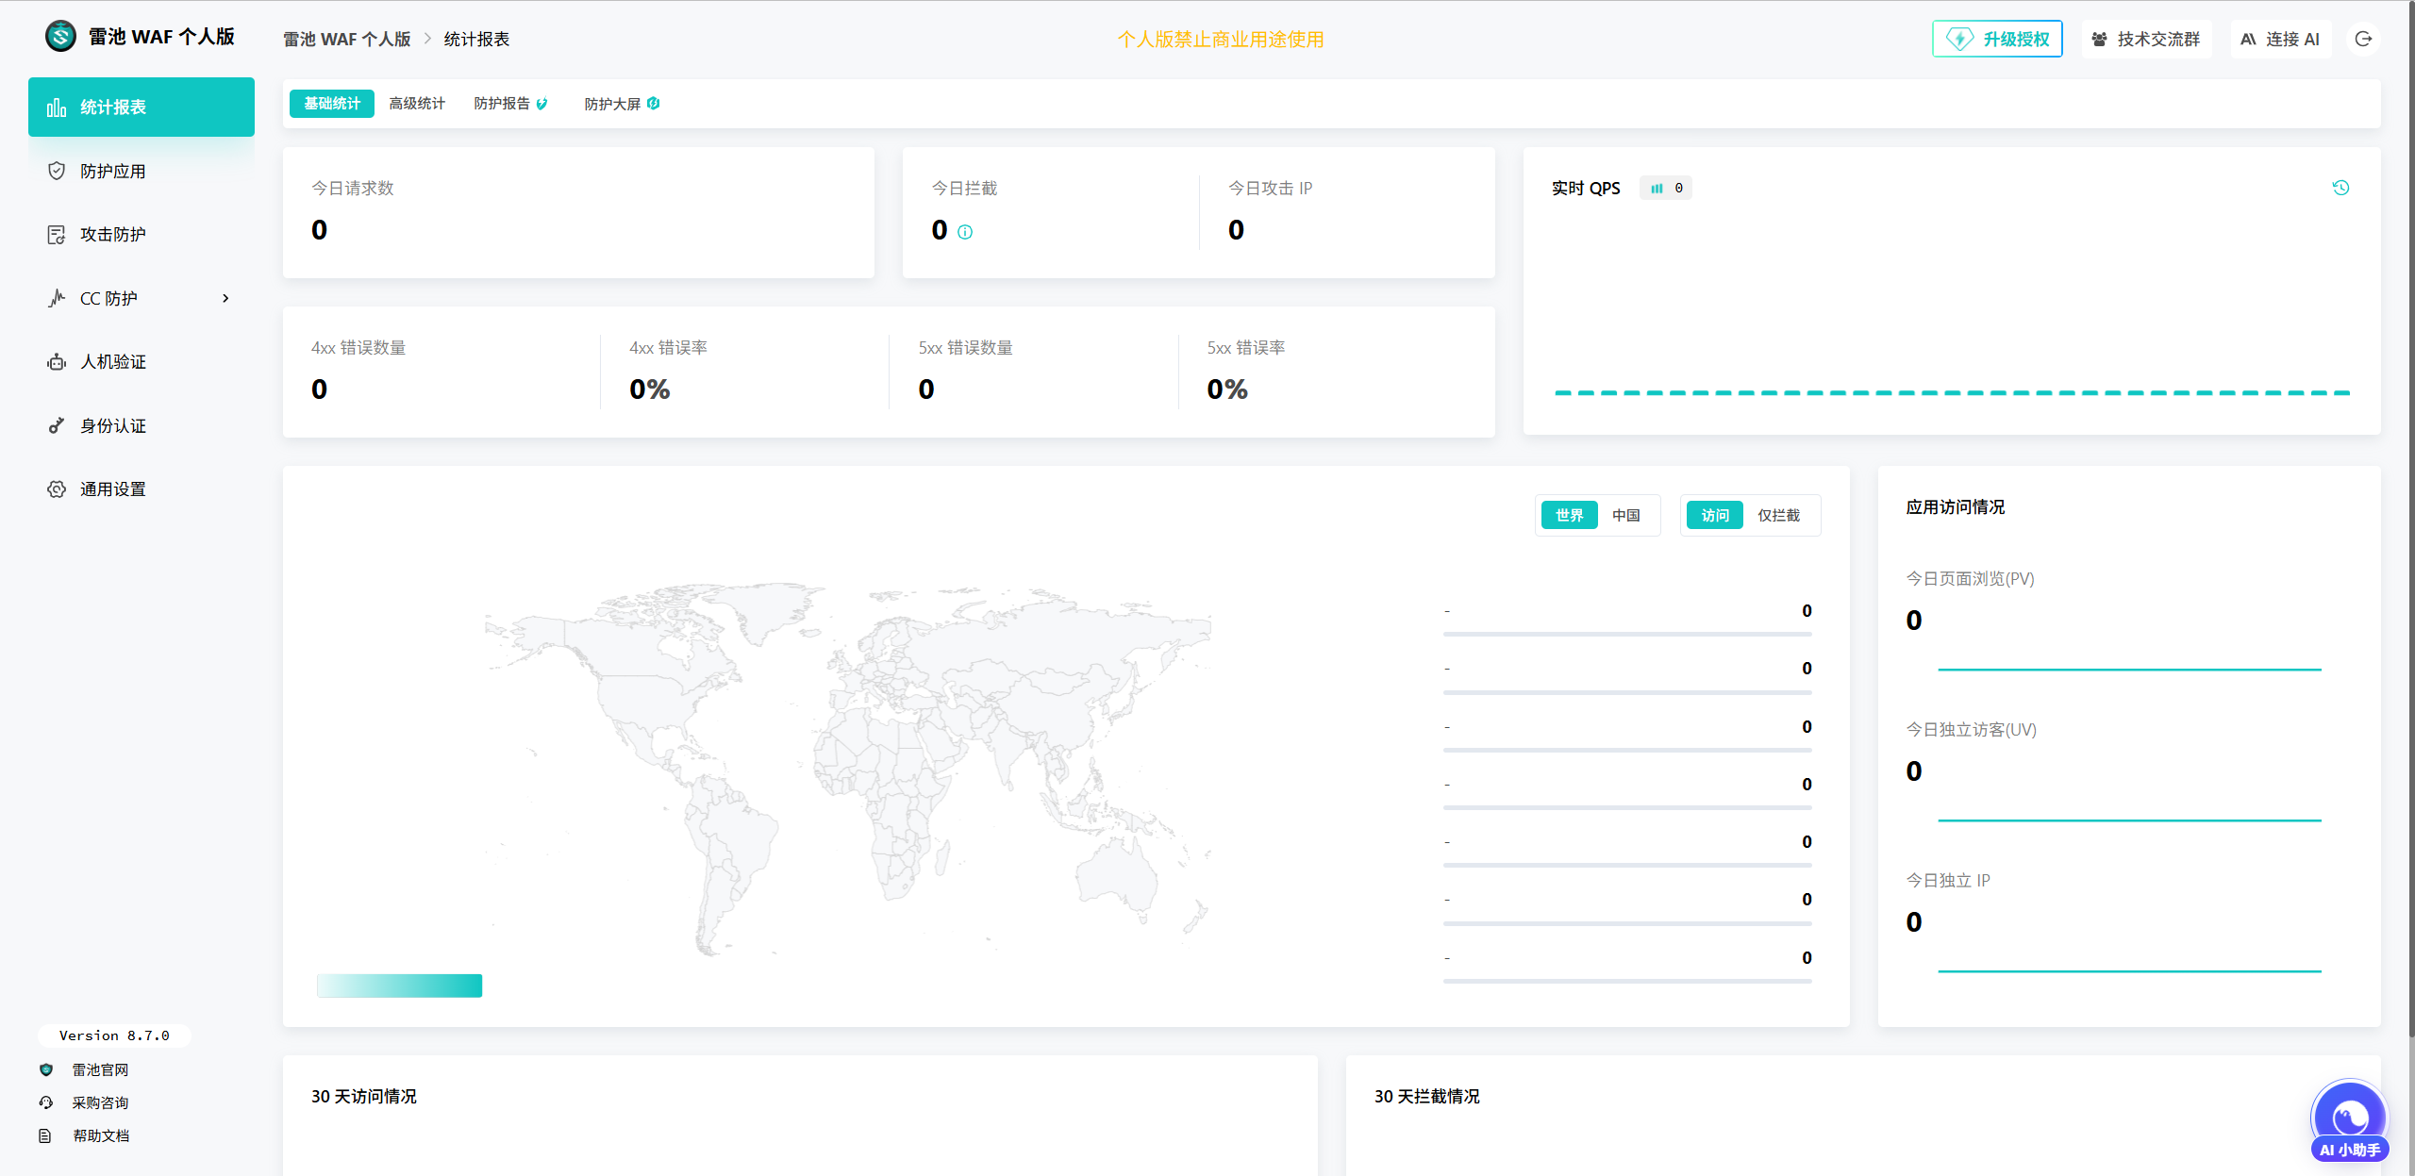Viewport: 2415px width, 1176px height.
Task: Click the 身份认证 key icon
Action: point(57,425)
